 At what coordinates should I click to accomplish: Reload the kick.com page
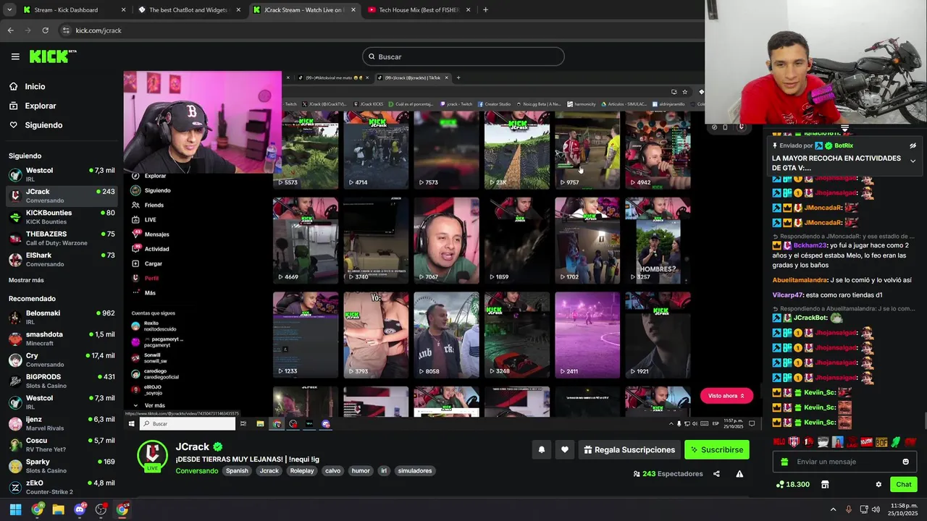click(x=45, y=30)
